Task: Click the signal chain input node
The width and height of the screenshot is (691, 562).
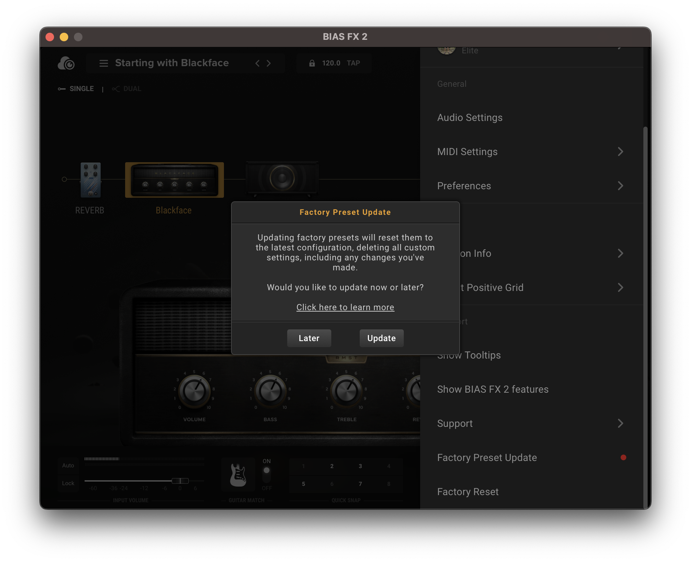Action: pos(64,179)
